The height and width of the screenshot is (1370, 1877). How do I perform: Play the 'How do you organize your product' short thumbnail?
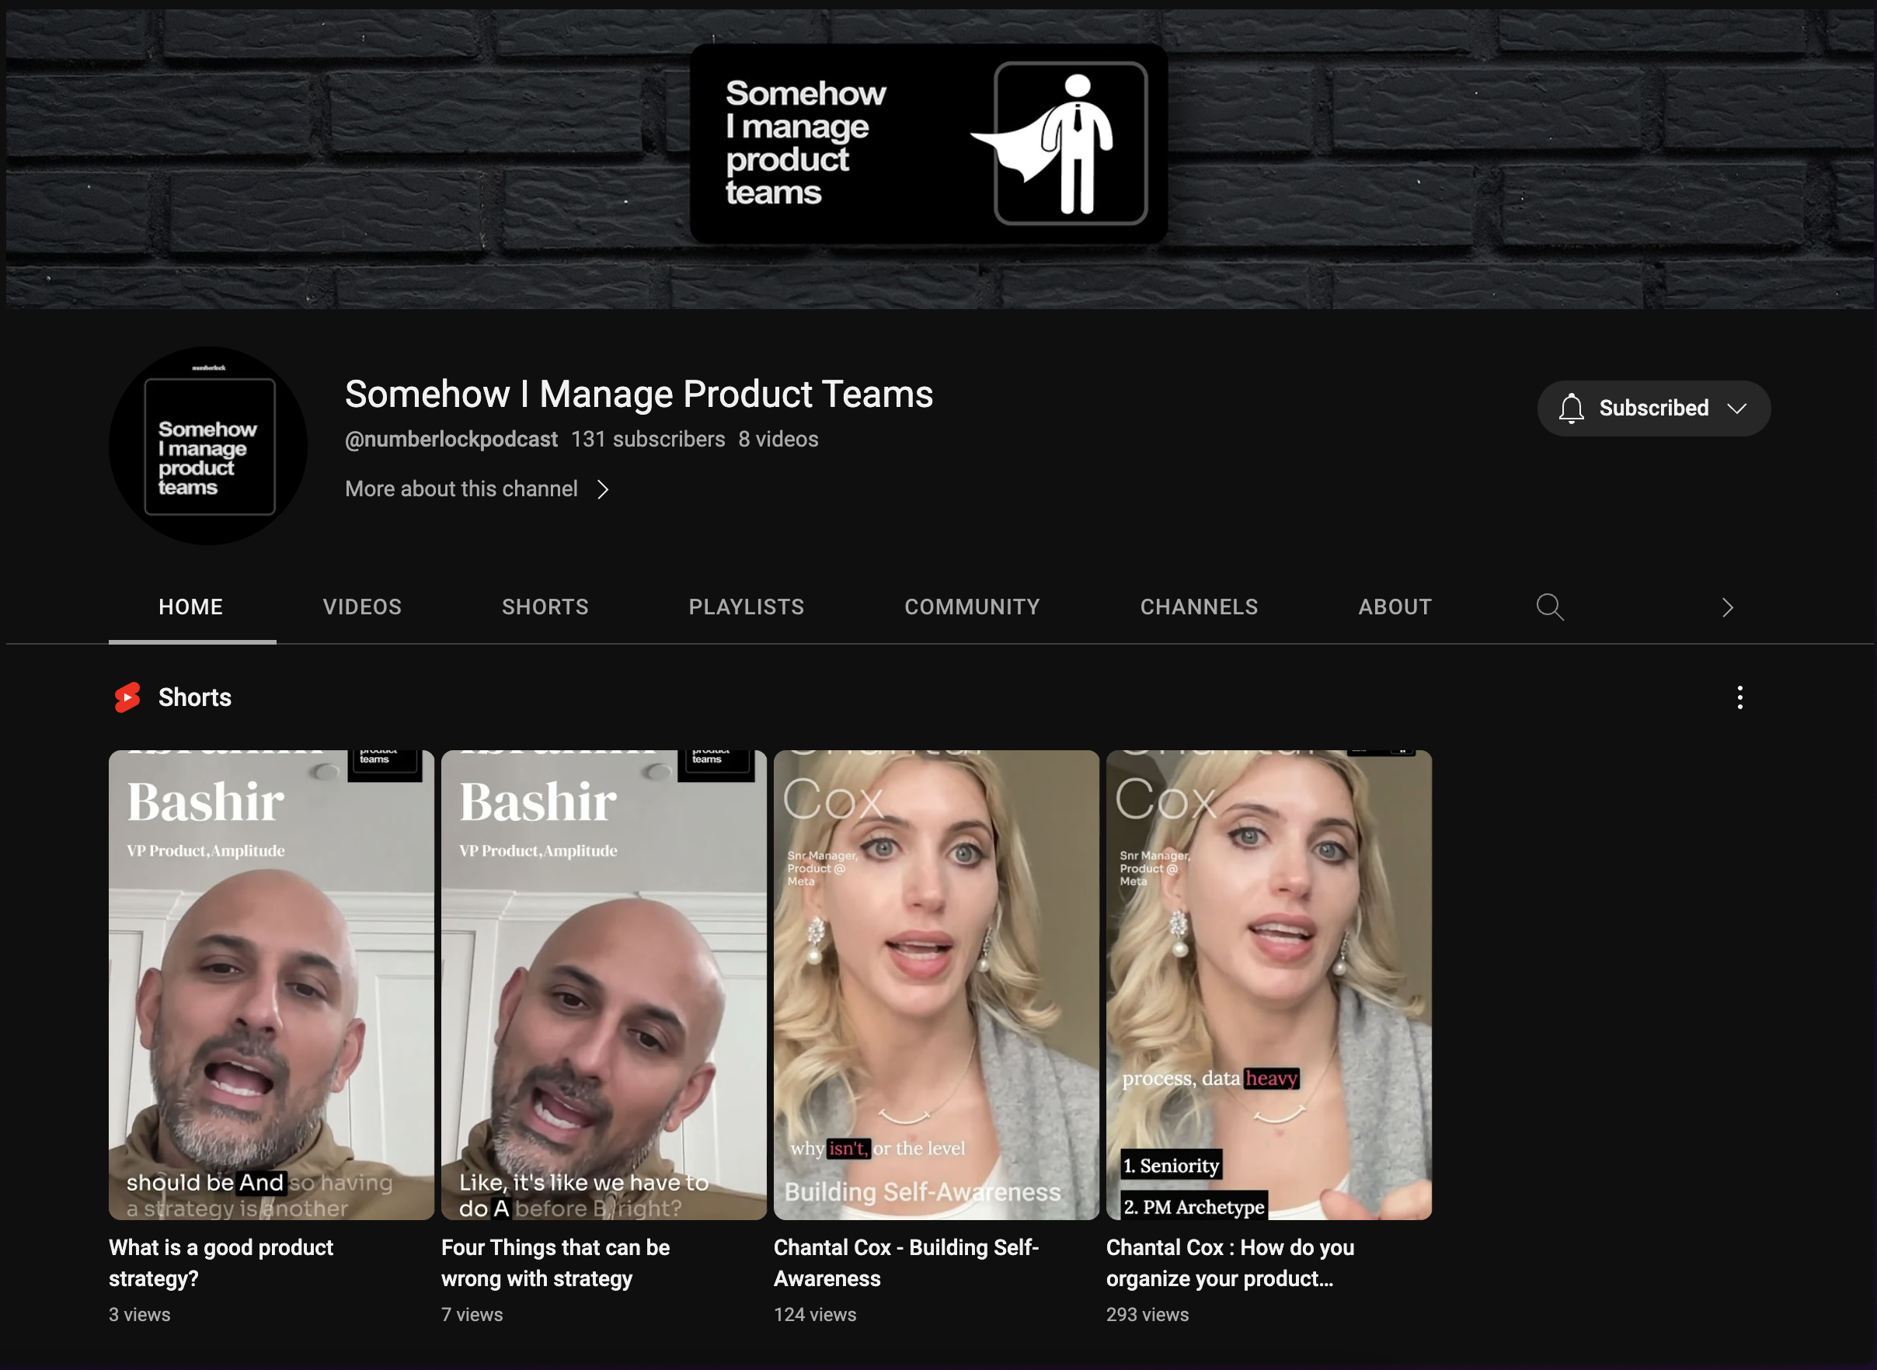coord(1269,984)
